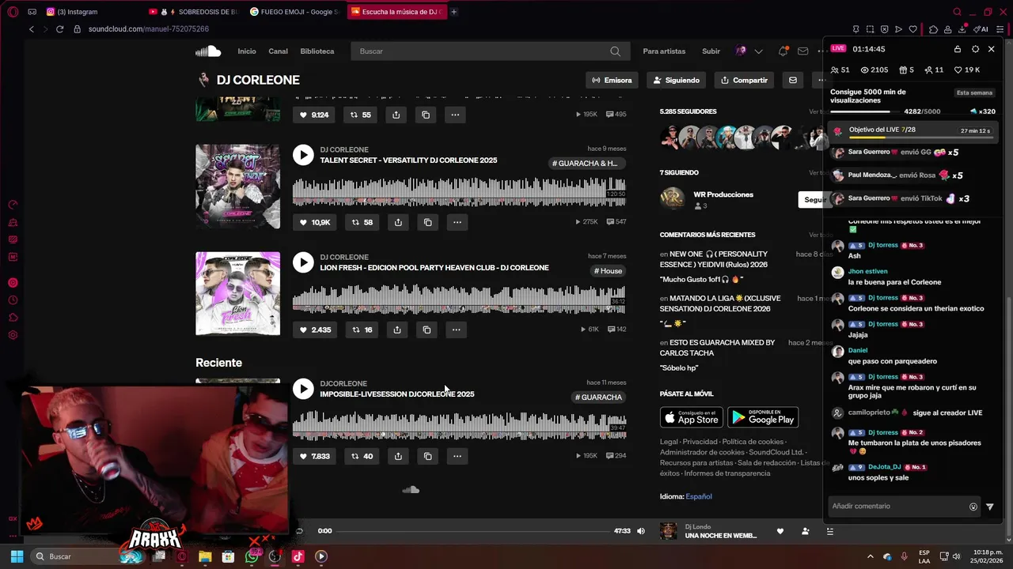Show hidden system tray icons chevron
The height and width of the screenshot is (569, 1013).
click(x=871, y=556)
